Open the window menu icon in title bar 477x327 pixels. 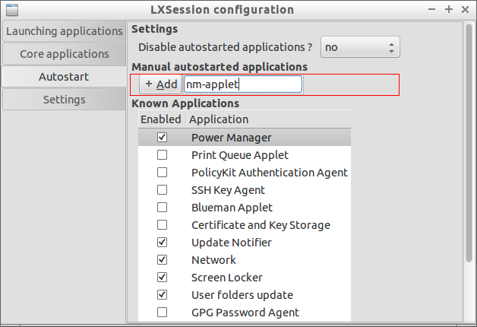11,10
